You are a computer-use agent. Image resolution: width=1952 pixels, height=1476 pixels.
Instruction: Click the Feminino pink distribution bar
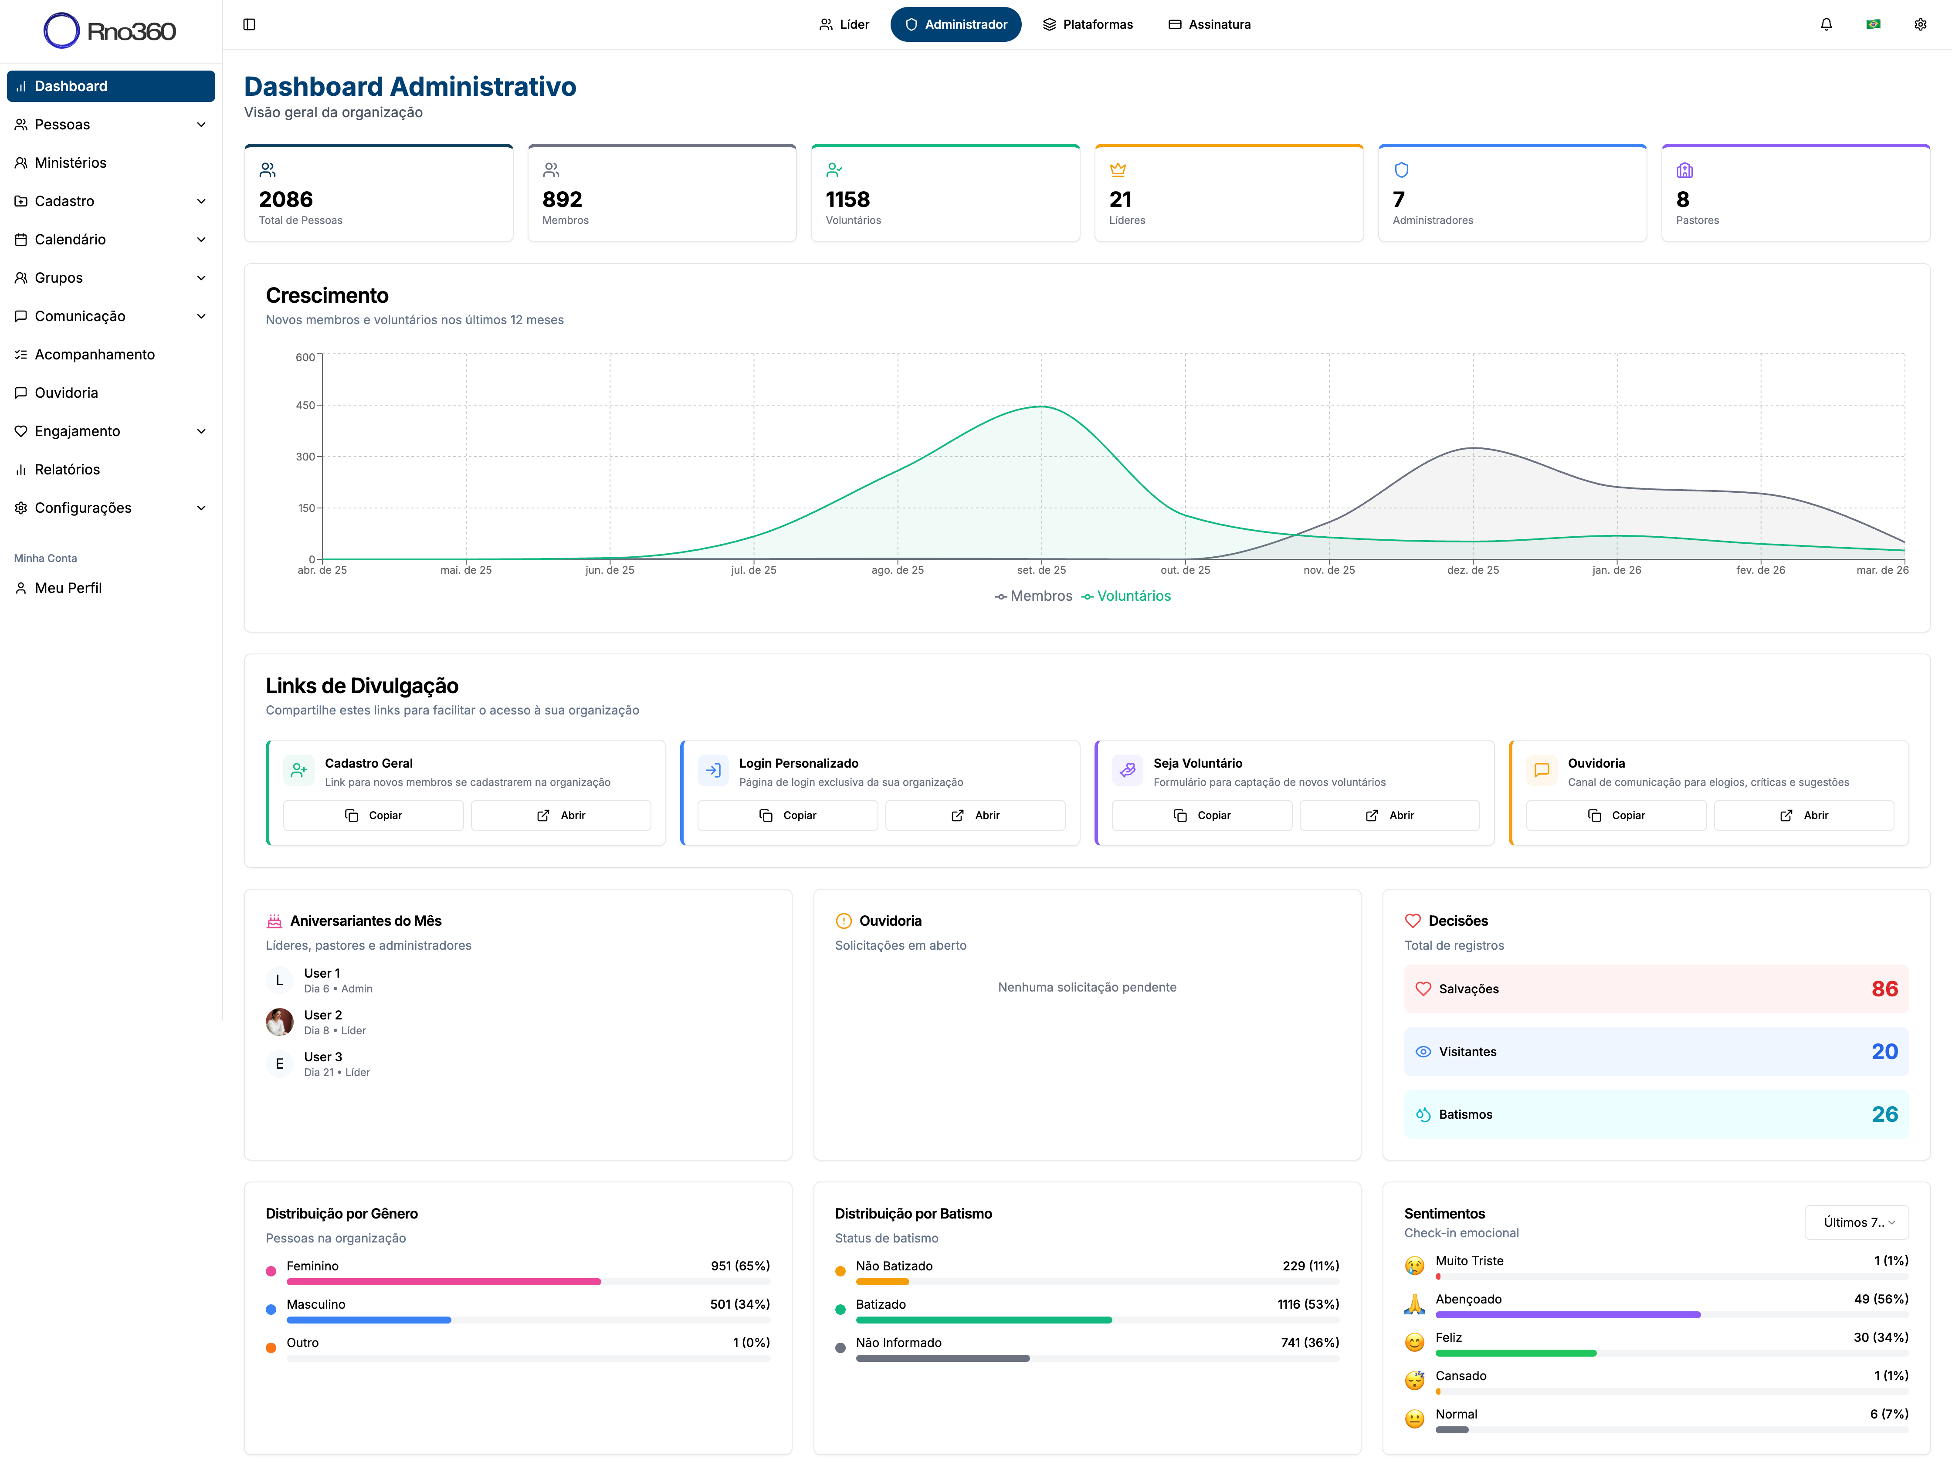click(444, 1282)
